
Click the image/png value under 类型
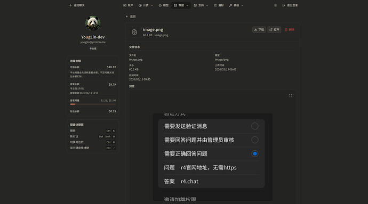pos(221,60)
